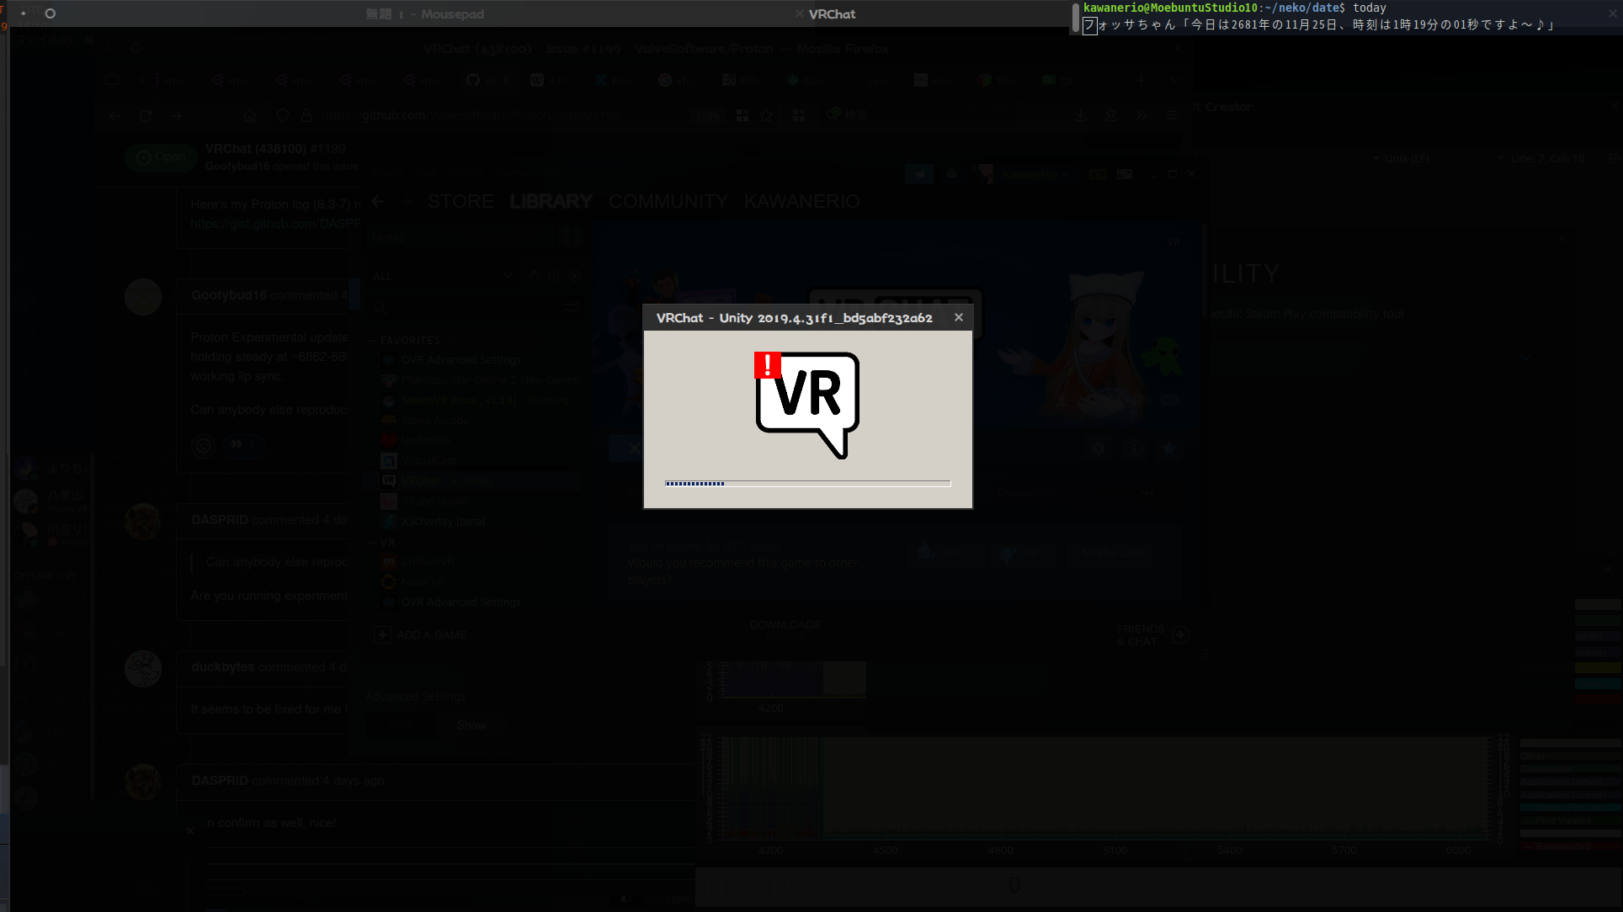Show only ready-to-play games in Steam

tap(575, 276)
